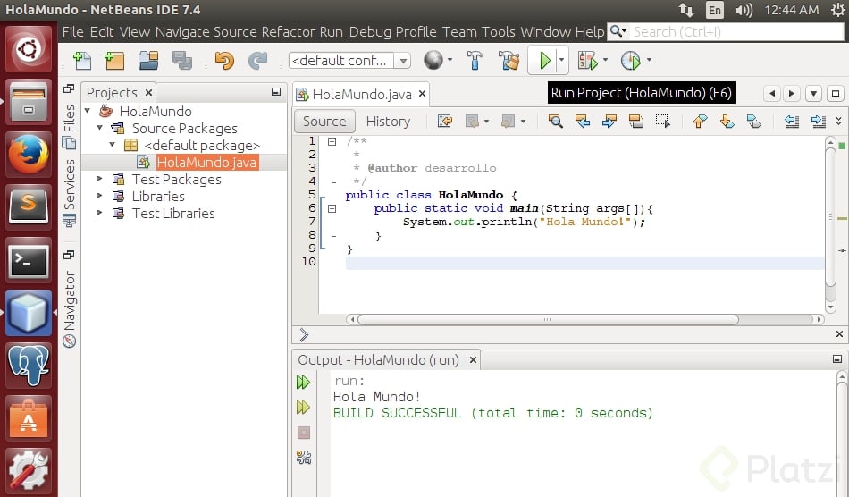Open the Profile Project dropdown arrow

click(649, 60)
